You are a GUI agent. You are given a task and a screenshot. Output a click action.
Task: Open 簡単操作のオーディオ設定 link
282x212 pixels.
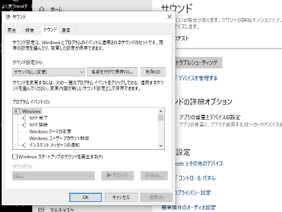188,207
